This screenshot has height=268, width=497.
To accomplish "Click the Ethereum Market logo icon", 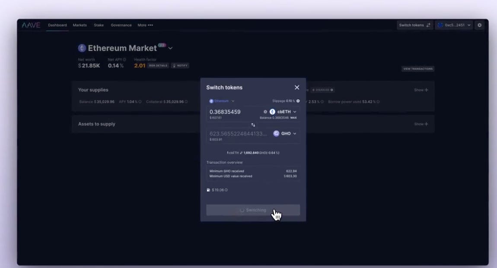I will coord(82,48).
